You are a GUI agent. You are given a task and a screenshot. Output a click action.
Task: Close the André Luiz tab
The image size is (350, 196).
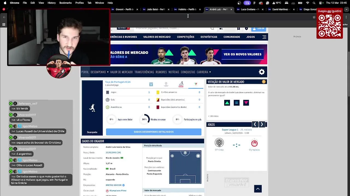coord(231,9)
